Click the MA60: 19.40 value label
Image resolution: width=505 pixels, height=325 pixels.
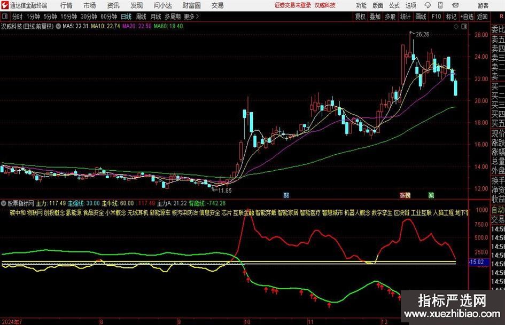(x=168, y=26)
